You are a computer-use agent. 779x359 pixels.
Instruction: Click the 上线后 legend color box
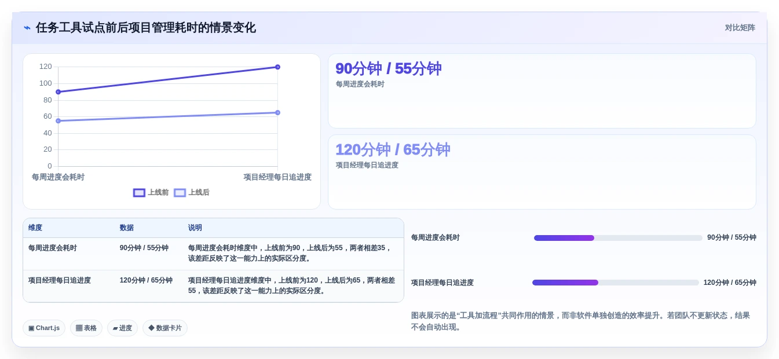click(180, 193)
